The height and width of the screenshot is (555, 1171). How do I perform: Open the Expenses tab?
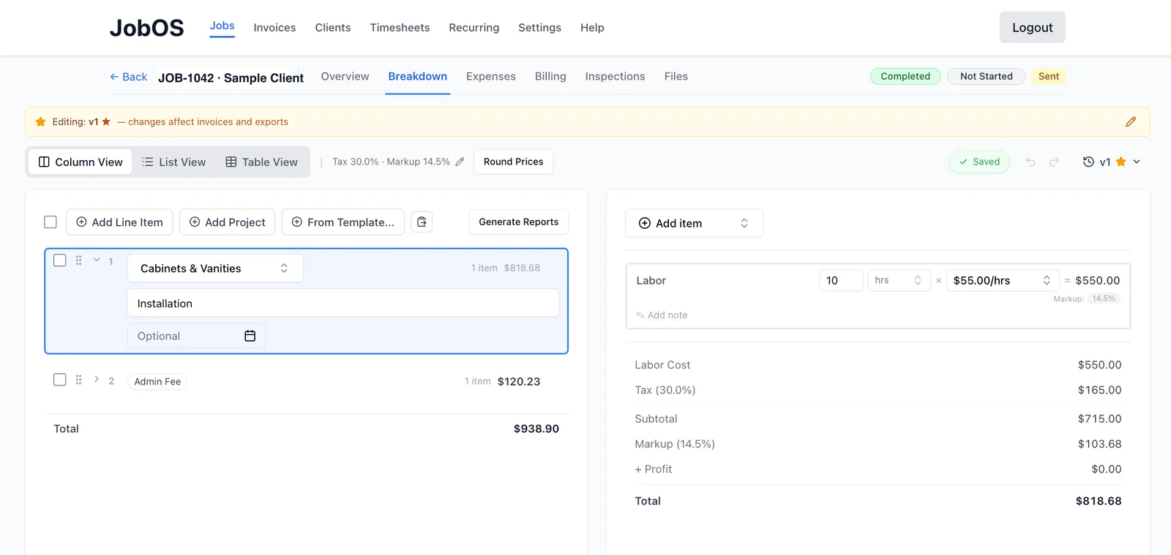(491, 76)
